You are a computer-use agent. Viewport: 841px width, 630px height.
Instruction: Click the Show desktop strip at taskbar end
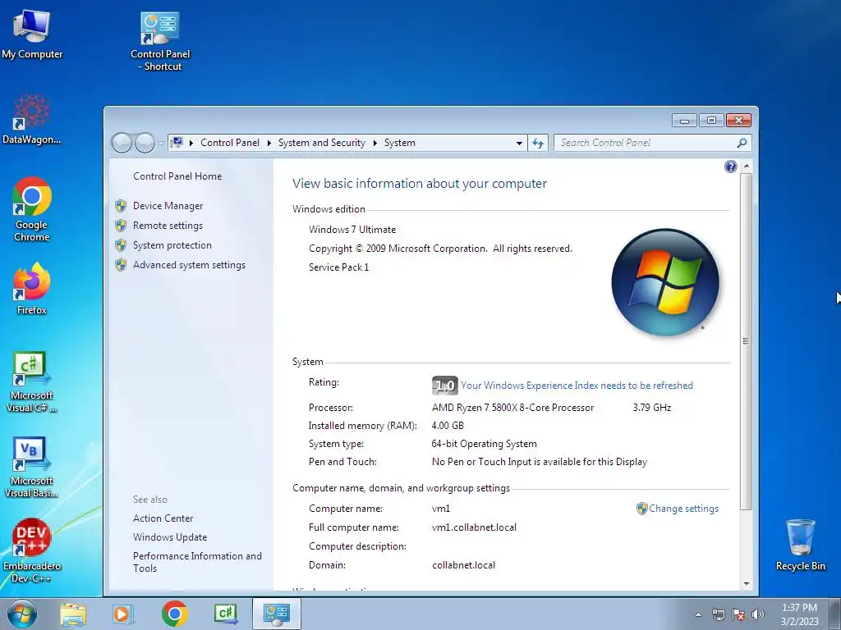coord(835,614)
